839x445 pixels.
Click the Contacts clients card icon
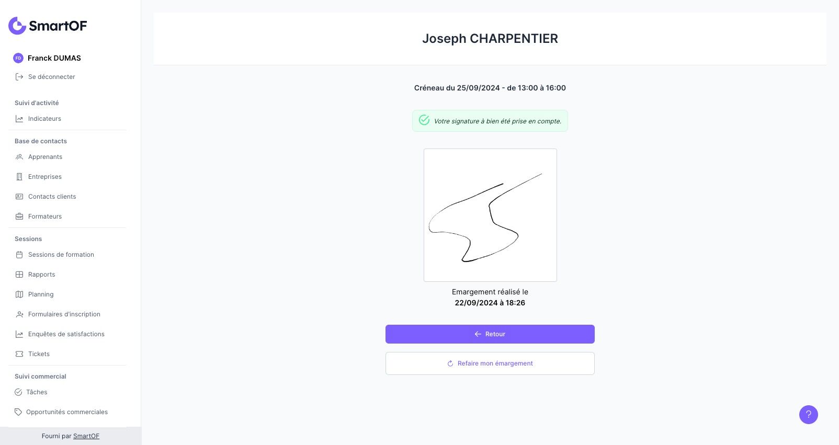point(19,197)
